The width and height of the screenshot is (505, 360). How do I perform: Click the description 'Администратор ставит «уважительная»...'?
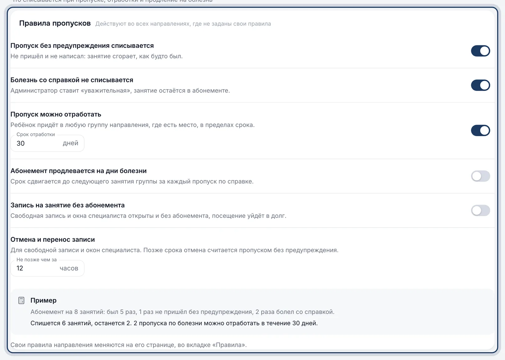click(x=120, y=91)
